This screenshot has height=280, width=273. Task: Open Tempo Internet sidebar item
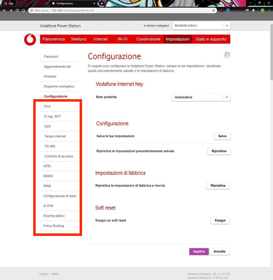(55, 136)
